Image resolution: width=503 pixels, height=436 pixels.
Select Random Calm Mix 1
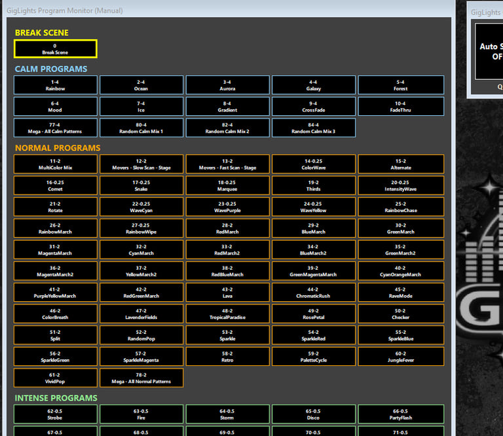coord(141,128)
